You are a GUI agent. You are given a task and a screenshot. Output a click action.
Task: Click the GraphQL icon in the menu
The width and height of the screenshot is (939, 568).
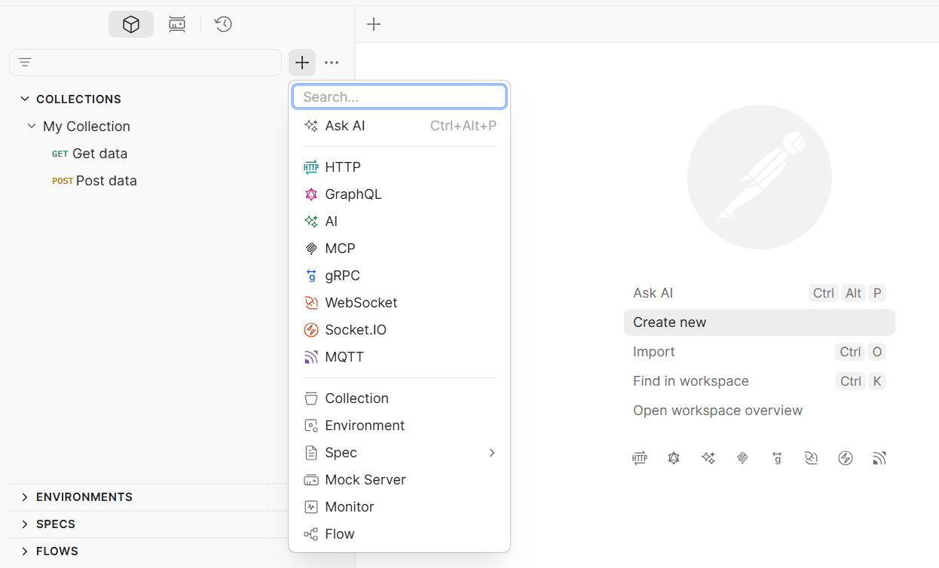click(311, 194)
